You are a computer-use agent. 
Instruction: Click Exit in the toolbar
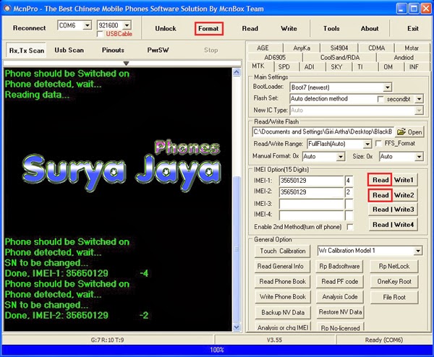(413, 28)
